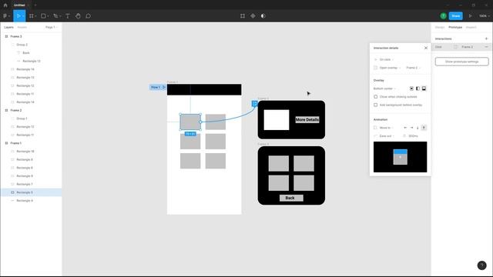Select the centered overlay position icon
Screen dimensions: 493x277
pos(411,88)
